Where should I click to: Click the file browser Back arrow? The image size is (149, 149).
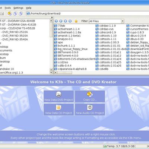click(x=61, y=21)
